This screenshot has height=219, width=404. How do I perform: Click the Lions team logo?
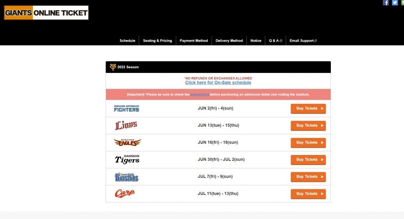[126, 125]
